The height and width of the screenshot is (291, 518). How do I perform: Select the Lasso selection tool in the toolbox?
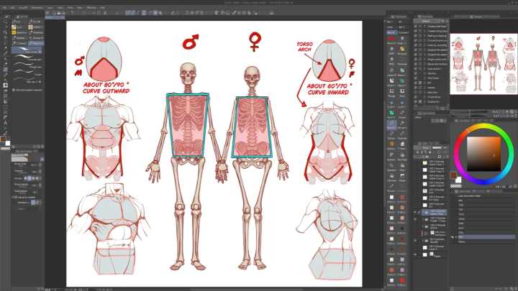pos(5,43)
